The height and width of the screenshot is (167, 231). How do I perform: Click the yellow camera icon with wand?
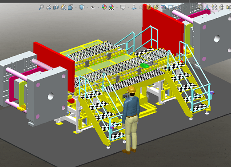(156, 7)
